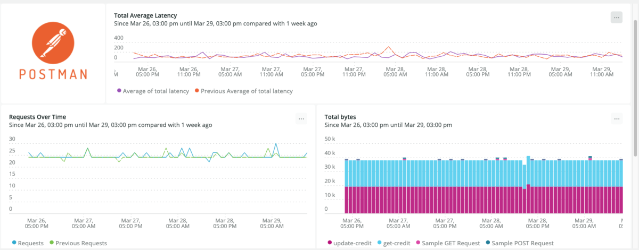Click the blue Requests peak near Mar 29
The width and height of the screenshot is (639, 250).
click(x=275, y=144)
